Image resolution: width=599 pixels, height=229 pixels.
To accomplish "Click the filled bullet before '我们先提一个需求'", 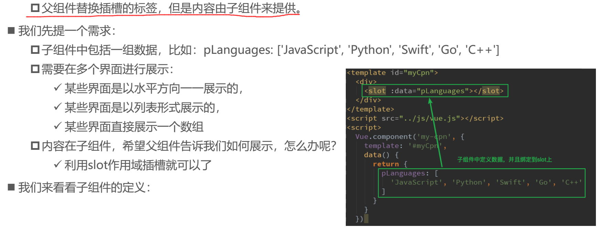I will point(11,31).
